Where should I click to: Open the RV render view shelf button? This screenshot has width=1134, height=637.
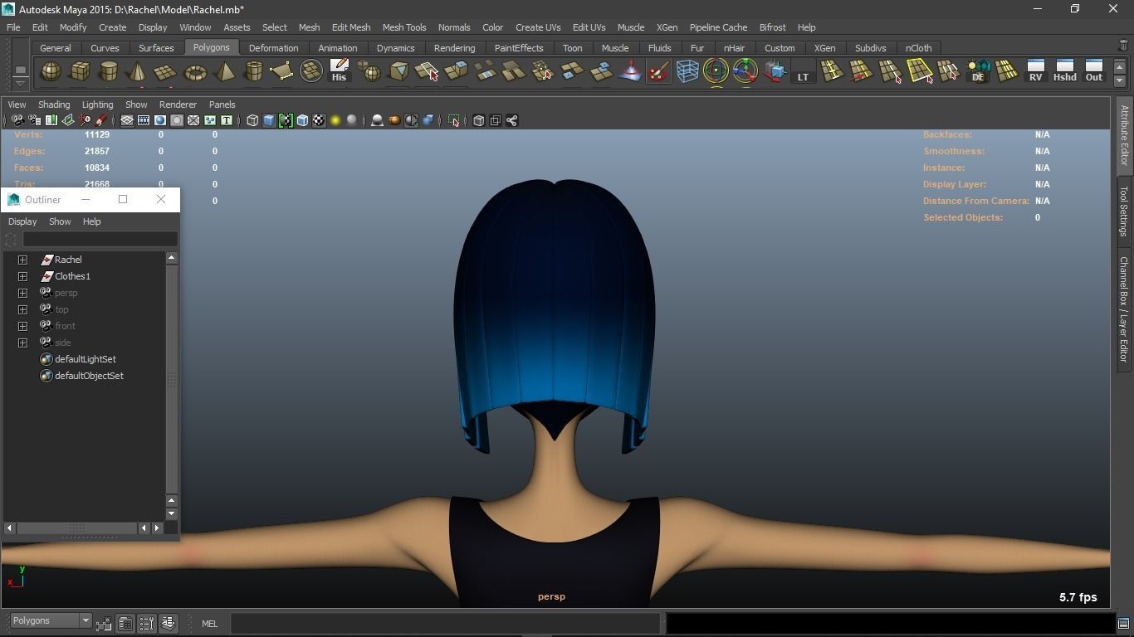1035,72
